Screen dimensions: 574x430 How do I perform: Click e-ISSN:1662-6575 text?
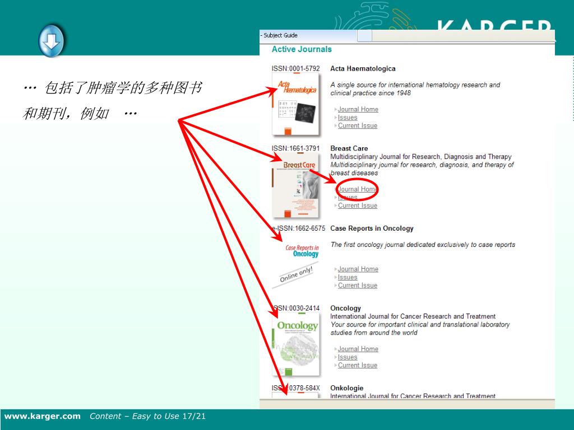tap(298, 228)
